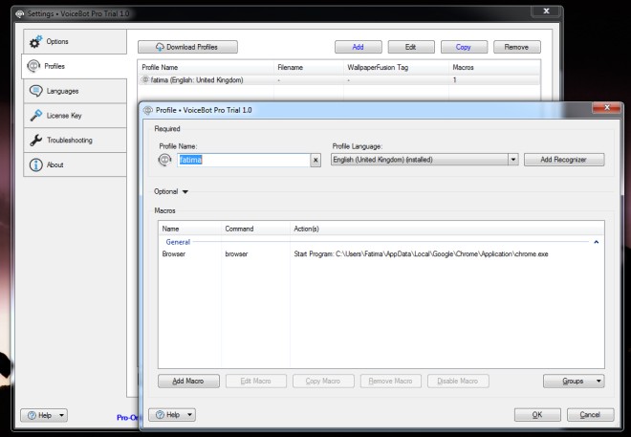
Task: Click the Disable Macro button
Action: 458,381
